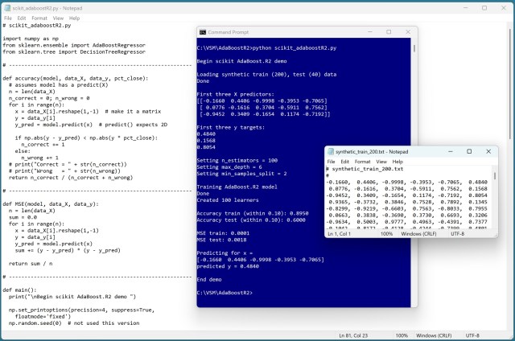
Task: Maximize the synthetic_train_200.txt Notepad window
Action: tap(468, 151)
